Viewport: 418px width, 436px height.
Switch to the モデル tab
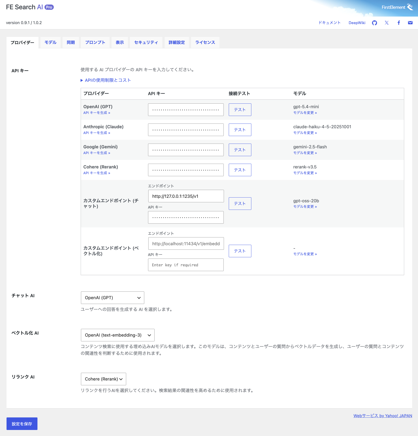click(x=51, y=42)
